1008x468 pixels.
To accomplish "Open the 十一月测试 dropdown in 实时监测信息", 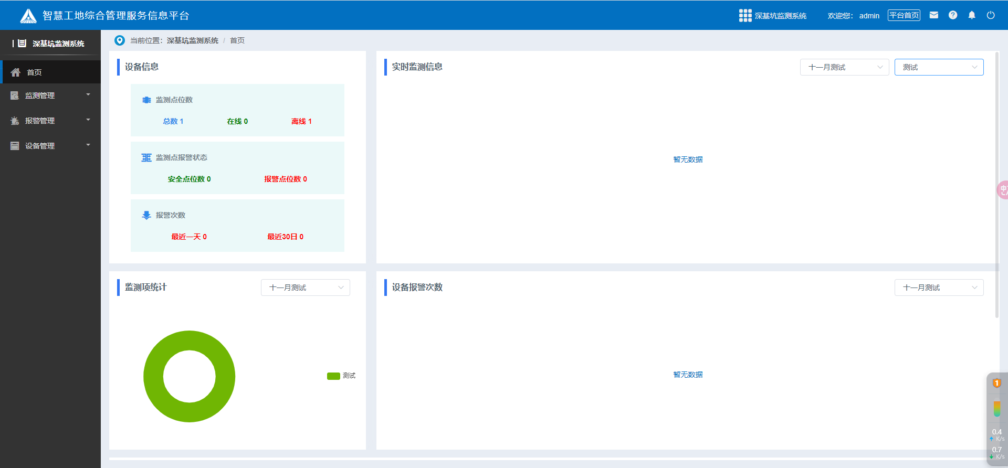I will (844, 67).
